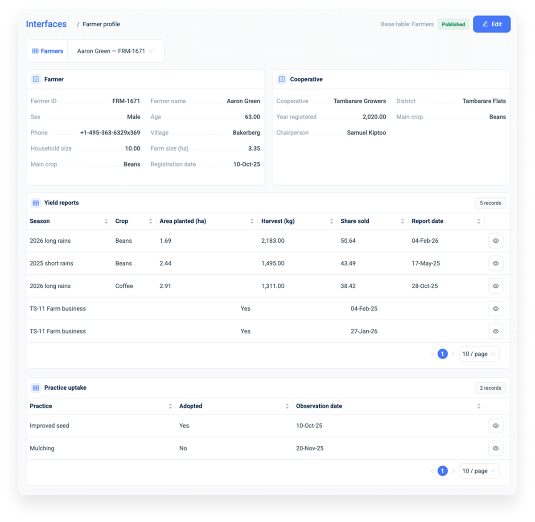View the 2025 short rains record
Viewport: 535px width, 522px height.
[x=496, y=264]
